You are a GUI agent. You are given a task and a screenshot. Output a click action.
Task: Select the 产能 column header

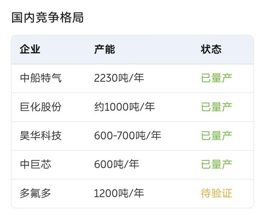[x=105, y=49]
